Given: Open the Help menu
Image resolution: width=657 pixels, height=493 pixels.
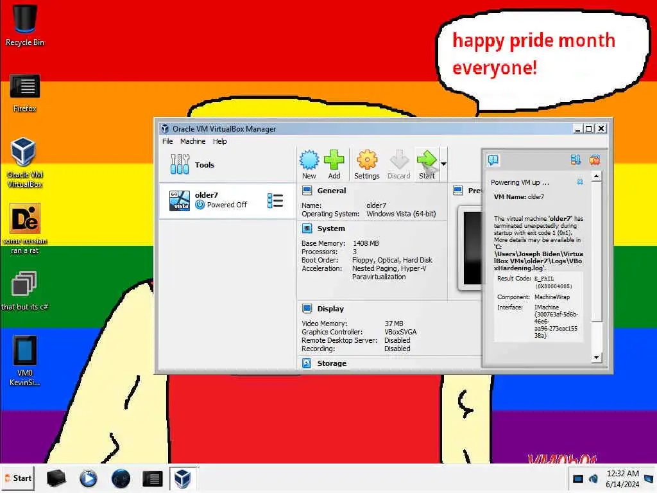Looking at the screenshot, I should pos(219,141).
